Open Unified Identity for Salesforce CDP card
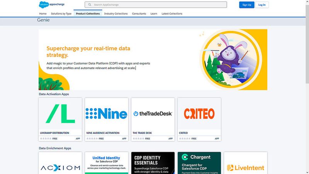The image size is (309, 174). [x=107, y=163]
